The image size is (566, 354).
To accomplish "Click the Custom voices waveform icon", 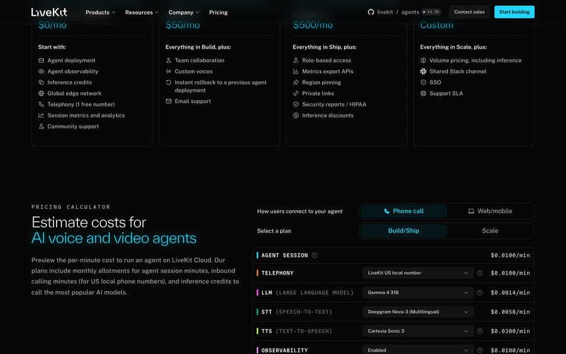I will click(169, 72).
